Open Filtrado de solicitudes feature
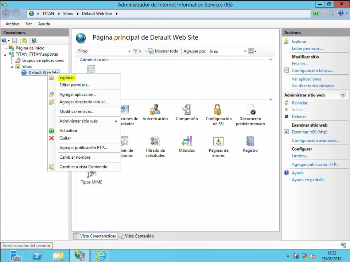This screenshot has width=350, height=262. click(x=155, y=147)
